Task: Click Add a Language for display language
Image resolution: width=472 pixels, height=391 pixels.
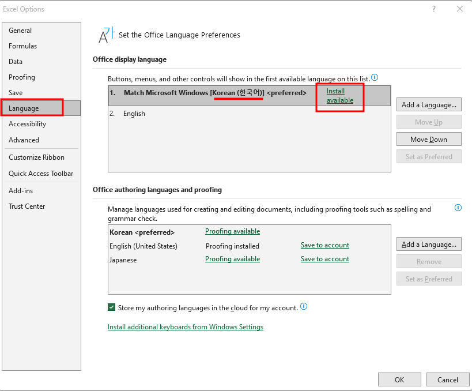Action: click(x=429, y=104)
